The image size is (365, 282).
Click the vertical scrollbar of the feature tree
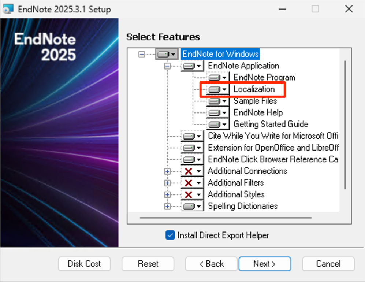(345, 125)
